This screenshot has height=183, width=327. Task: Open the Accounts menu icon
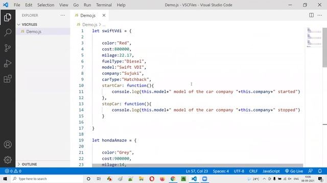(8, 144)
